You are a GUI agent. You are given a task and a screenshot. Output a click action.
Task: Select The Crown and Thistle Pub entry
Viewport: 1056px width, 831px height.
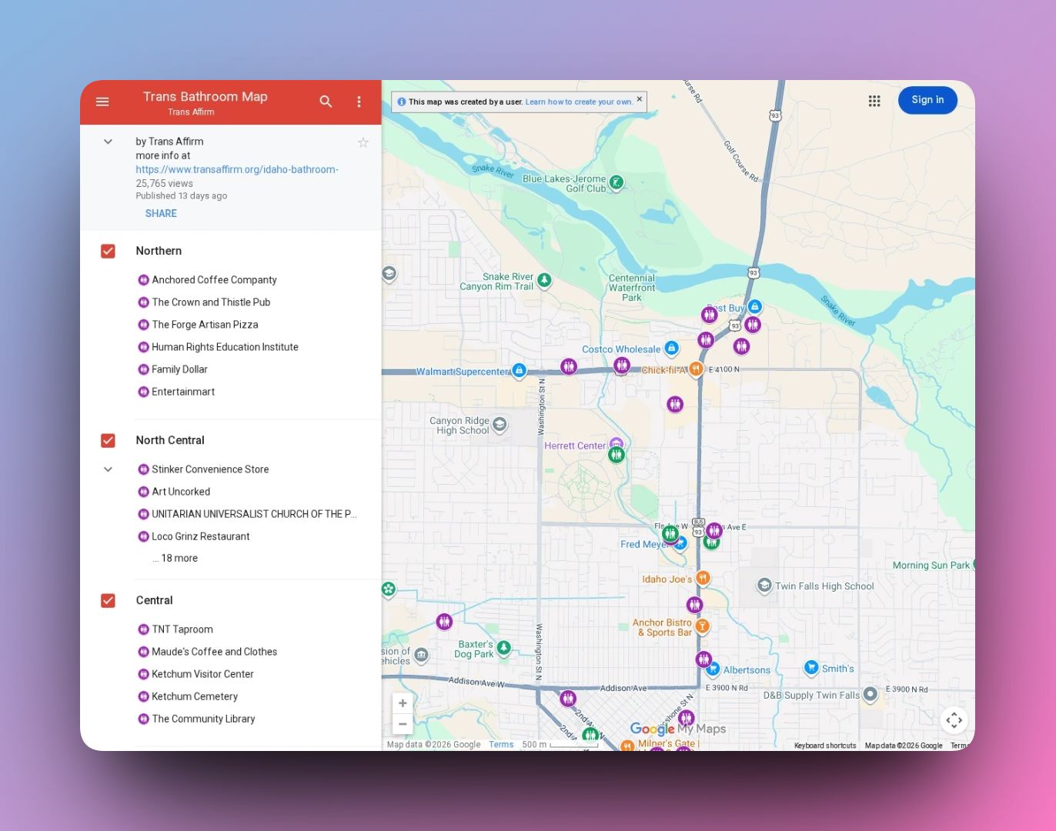203,302
